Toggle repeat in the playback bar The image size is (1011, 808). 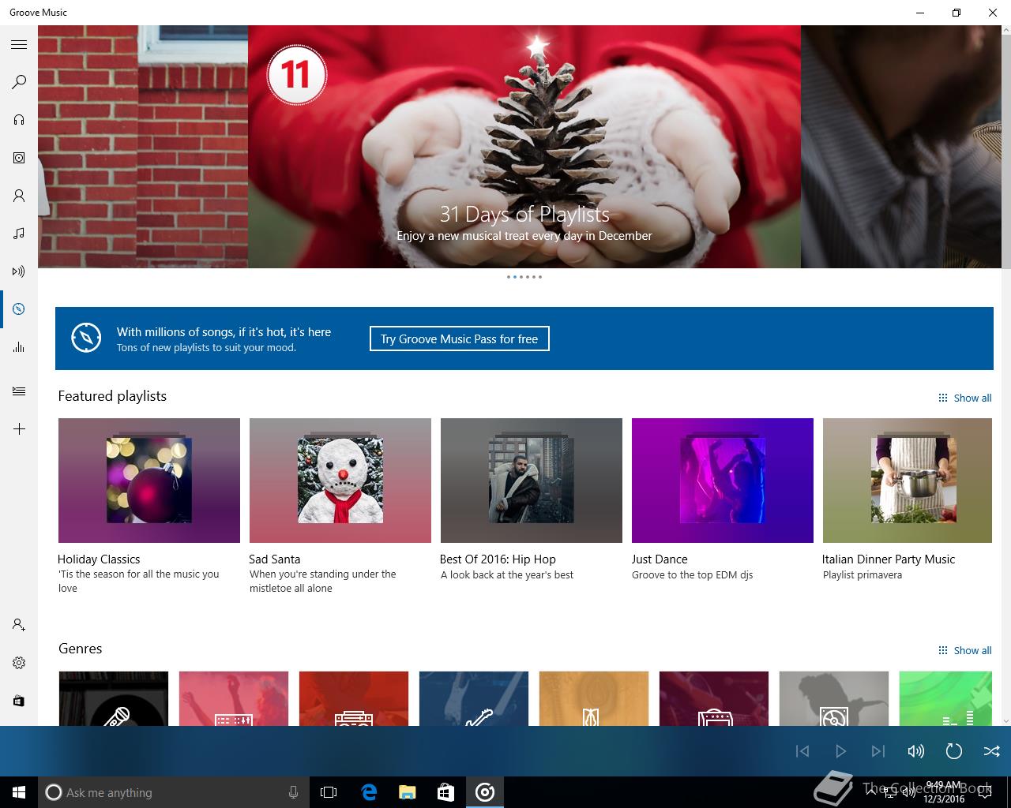pyautogui.click(x=954, y=751)
